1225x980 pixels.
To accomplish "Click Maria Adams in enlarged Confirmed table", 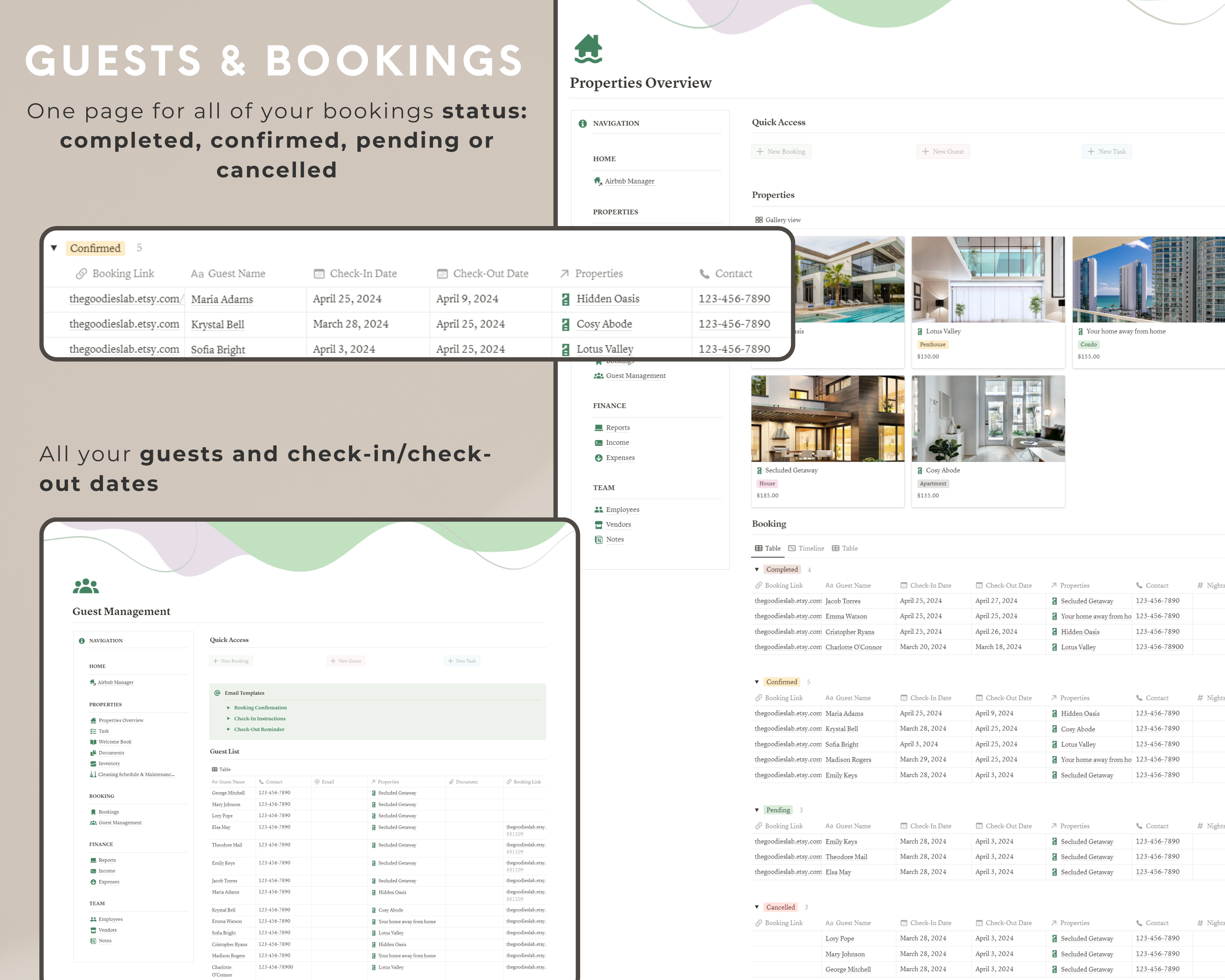I will [x=222, y=300].
